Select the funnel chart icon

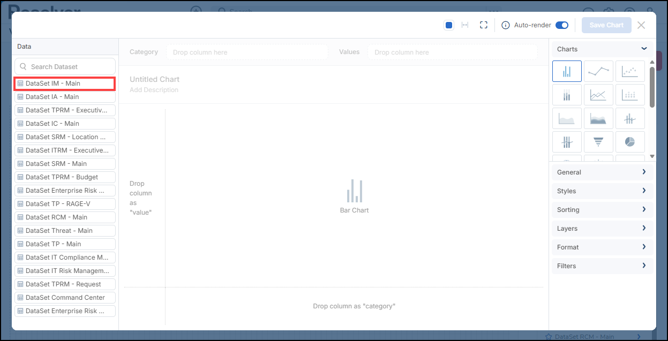[598, 142]
